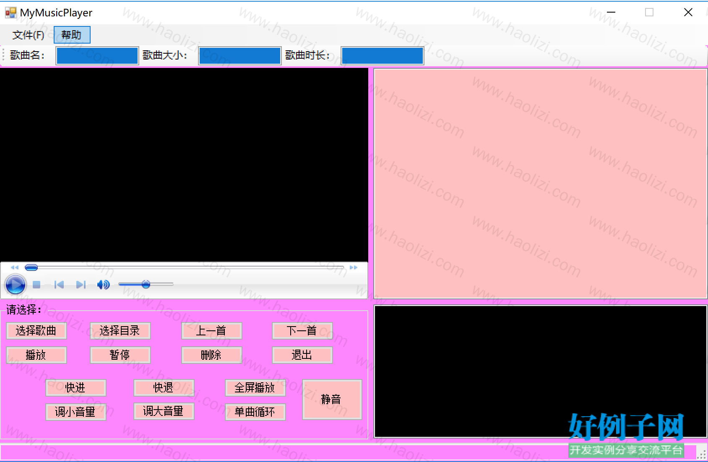Skip to next track in media player
Viewport: 708px width, 462px height.
[81, 285]
